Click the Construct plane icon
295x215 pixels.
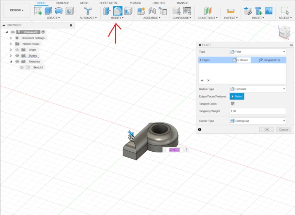[x=208, y=11]
